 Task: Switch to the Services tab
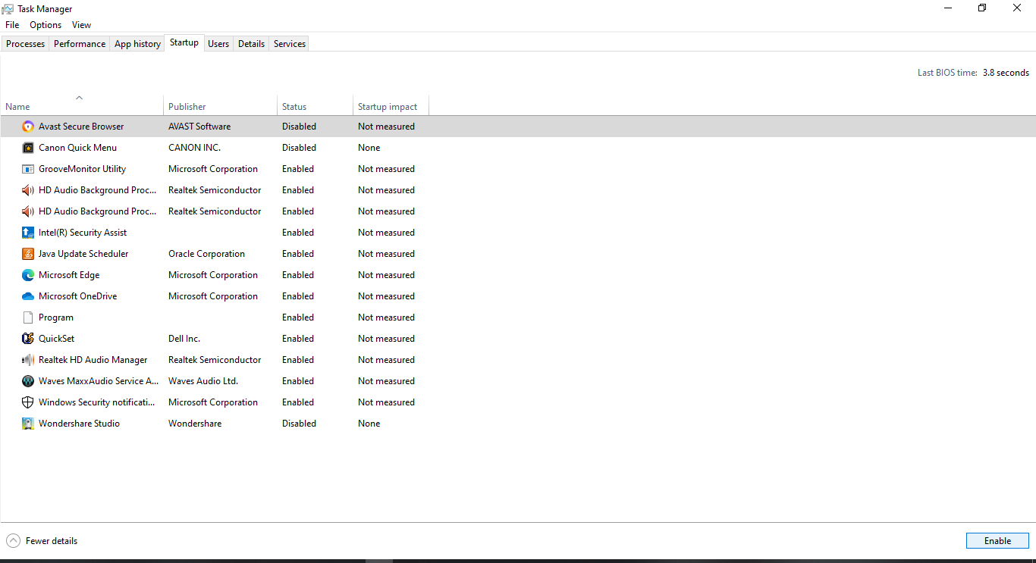[290, 44]
